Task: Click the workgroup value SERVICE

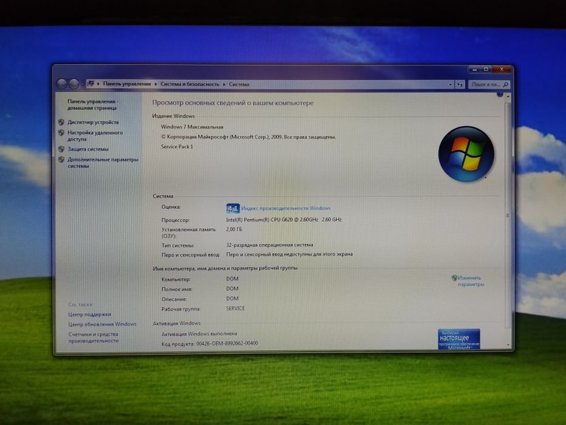Action: pyautogui.click(x=236, y=308)
